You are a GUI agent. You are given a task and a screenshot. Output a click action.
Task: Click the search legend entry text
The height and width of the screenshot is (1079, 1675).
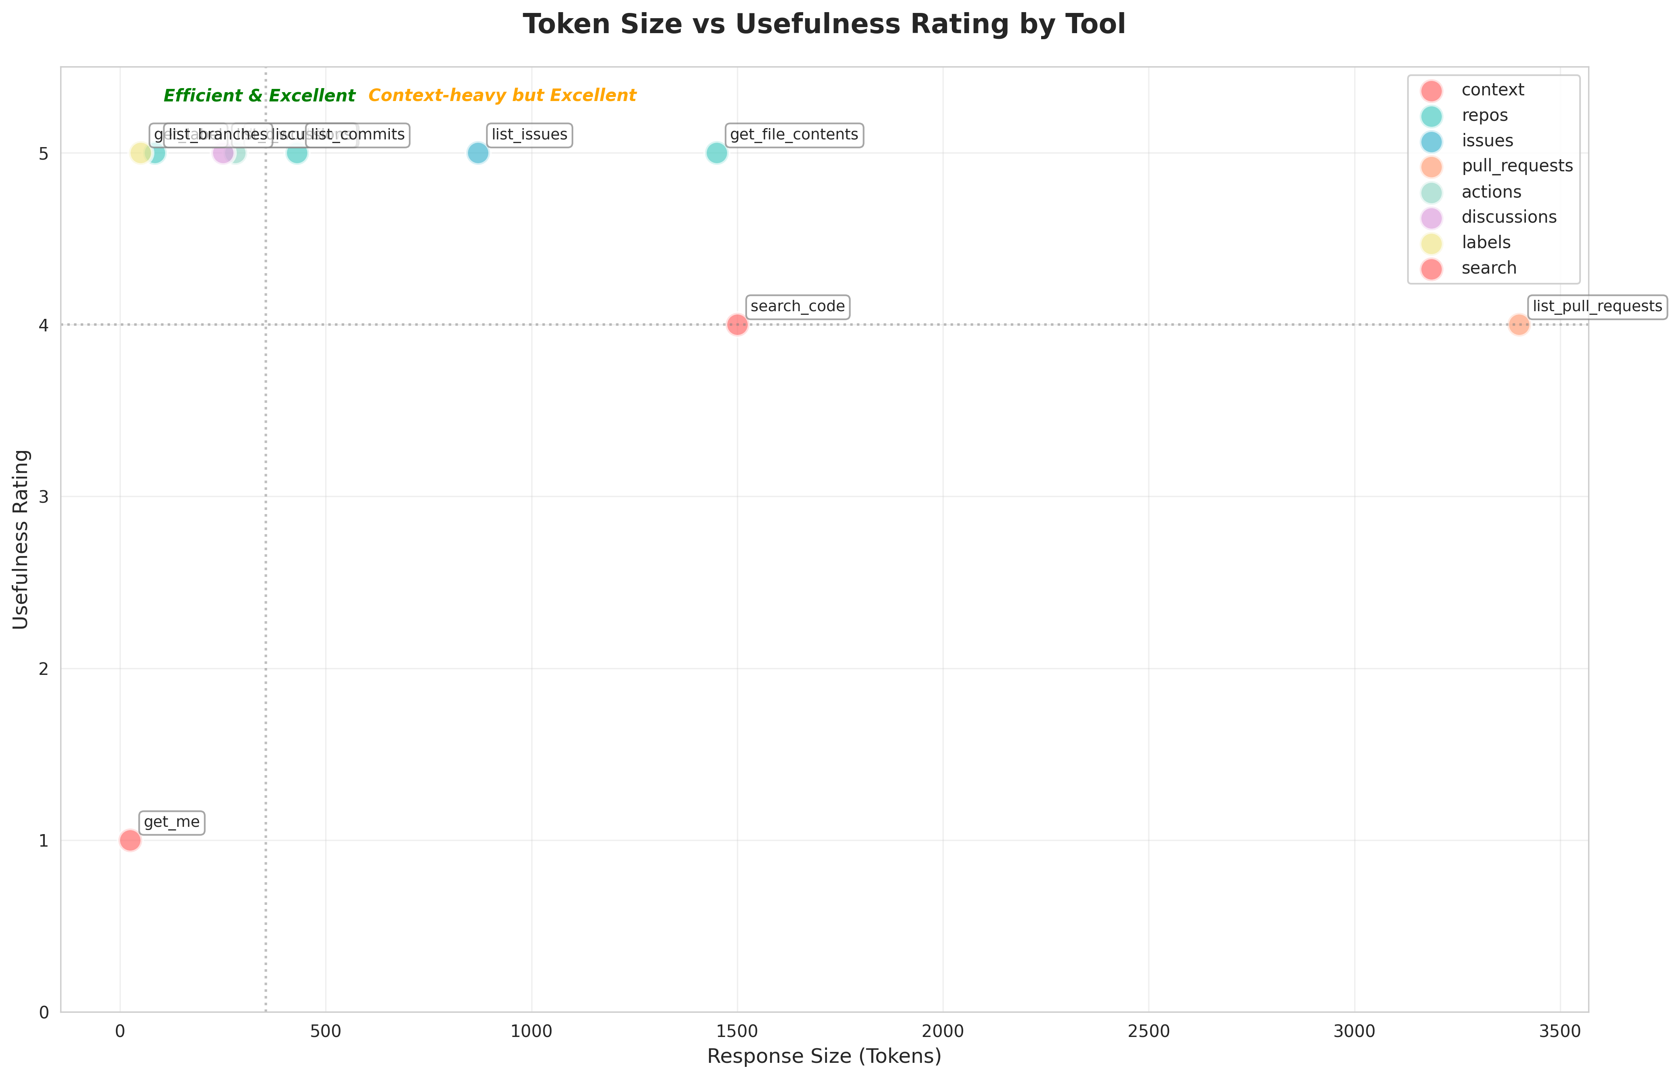tap(1489, 268)
